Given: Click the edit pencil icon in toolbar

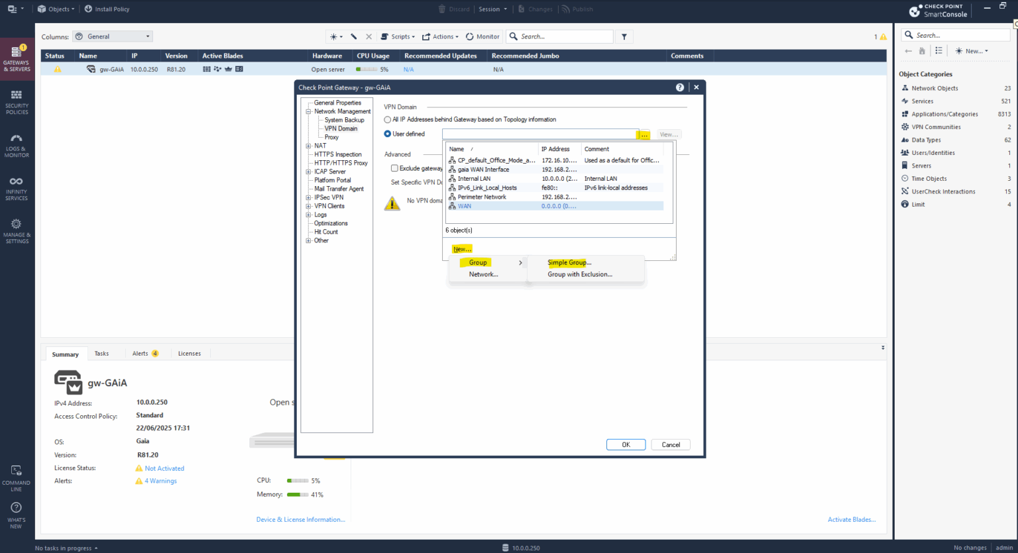Looking at the screenshot, I should coord(353,36).
